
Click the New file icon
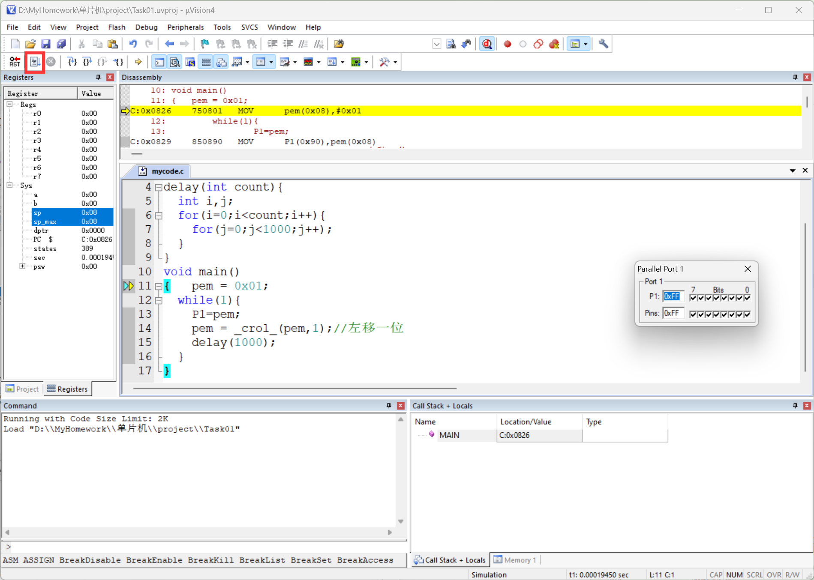tap(15, 44)
